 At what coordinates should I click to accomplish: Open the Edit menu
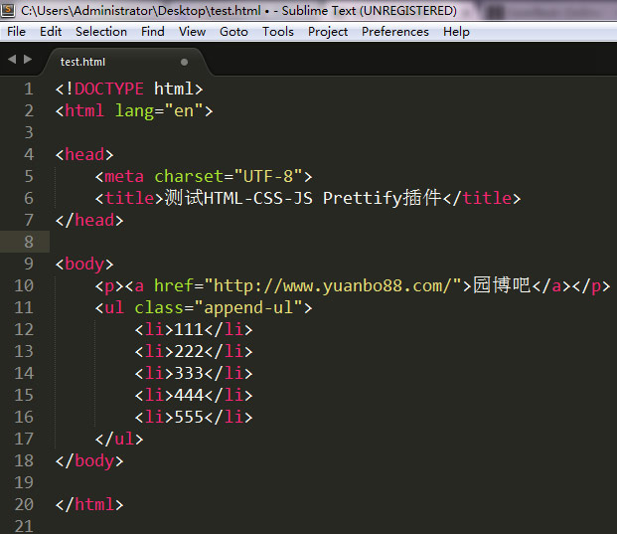(x=51, y=32)
